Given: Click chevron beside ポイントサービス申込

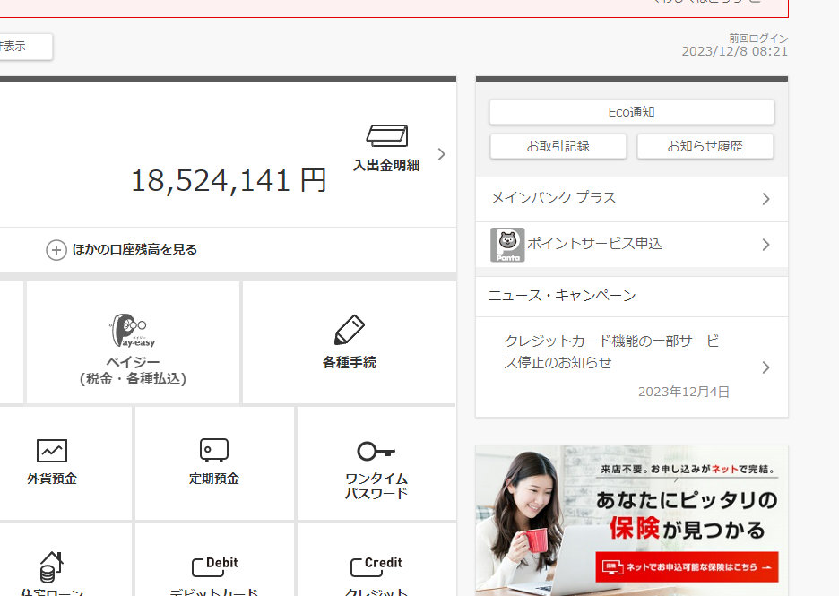Looking at the screenshot, I should (765, 245).
